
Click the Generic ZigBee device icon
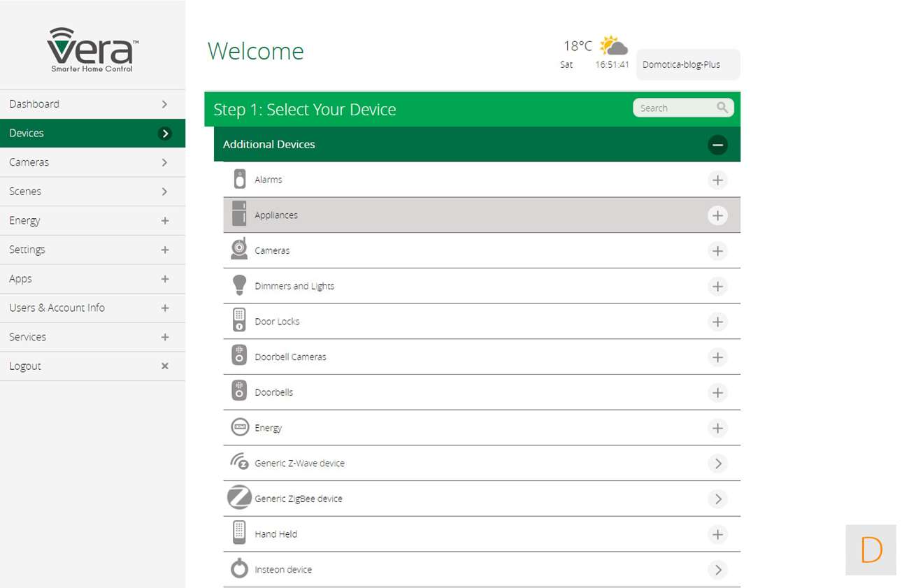[239, 498]
